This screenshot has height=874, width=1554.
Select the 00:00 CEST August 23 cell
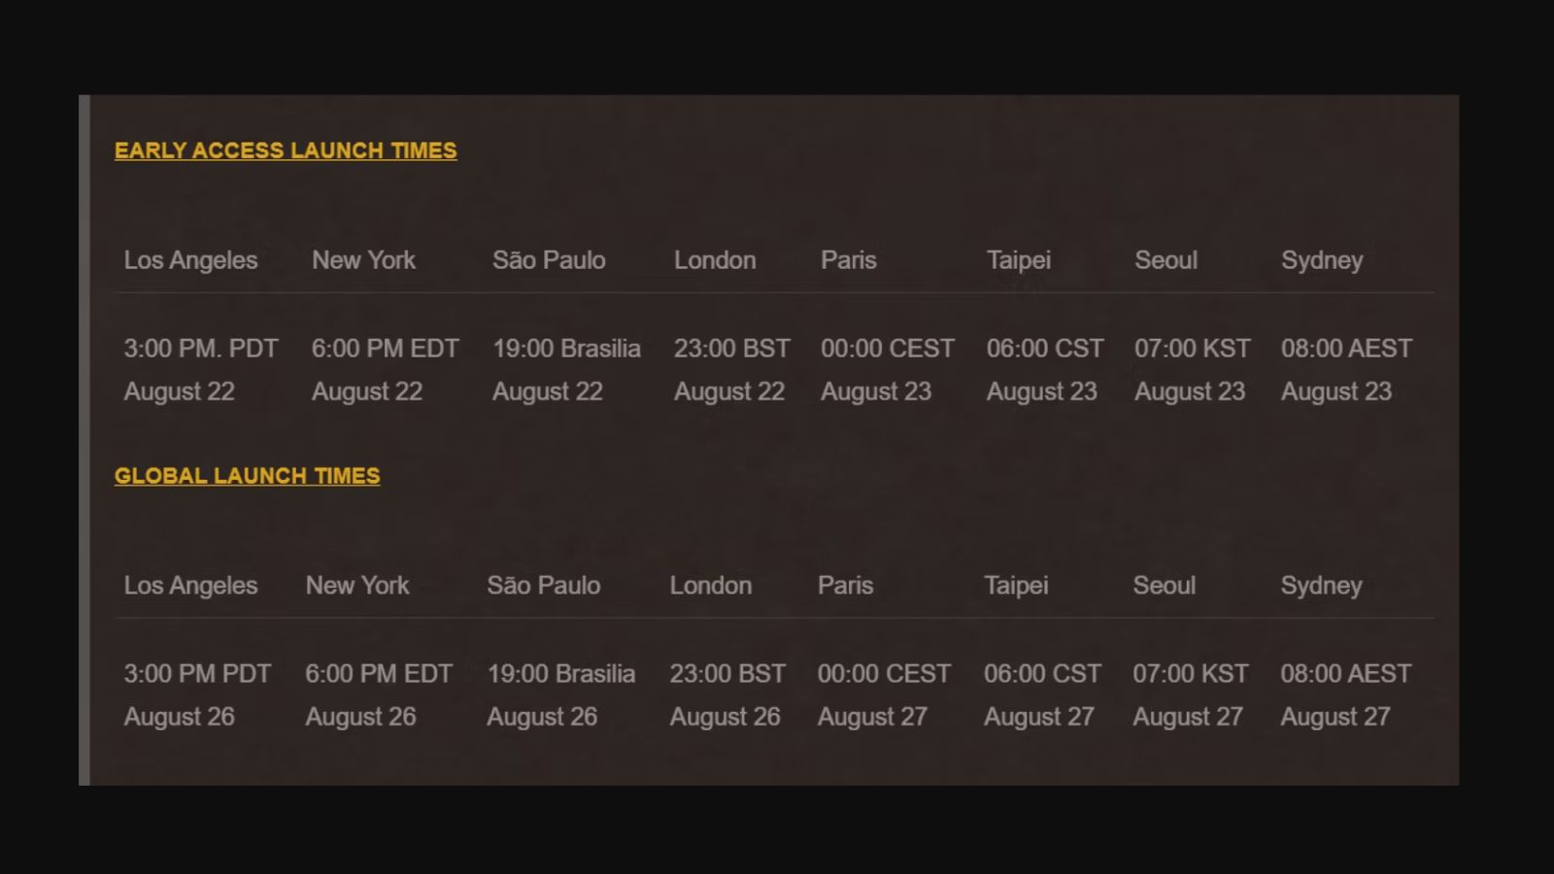[887, 369]
